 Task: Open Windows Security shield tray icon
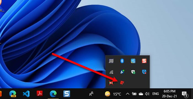coord(133,72)
